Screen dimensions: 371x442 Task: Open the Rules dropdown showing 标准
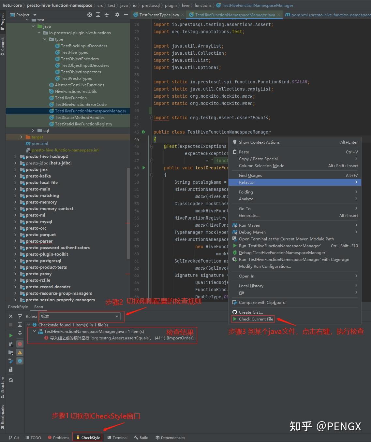80,316
